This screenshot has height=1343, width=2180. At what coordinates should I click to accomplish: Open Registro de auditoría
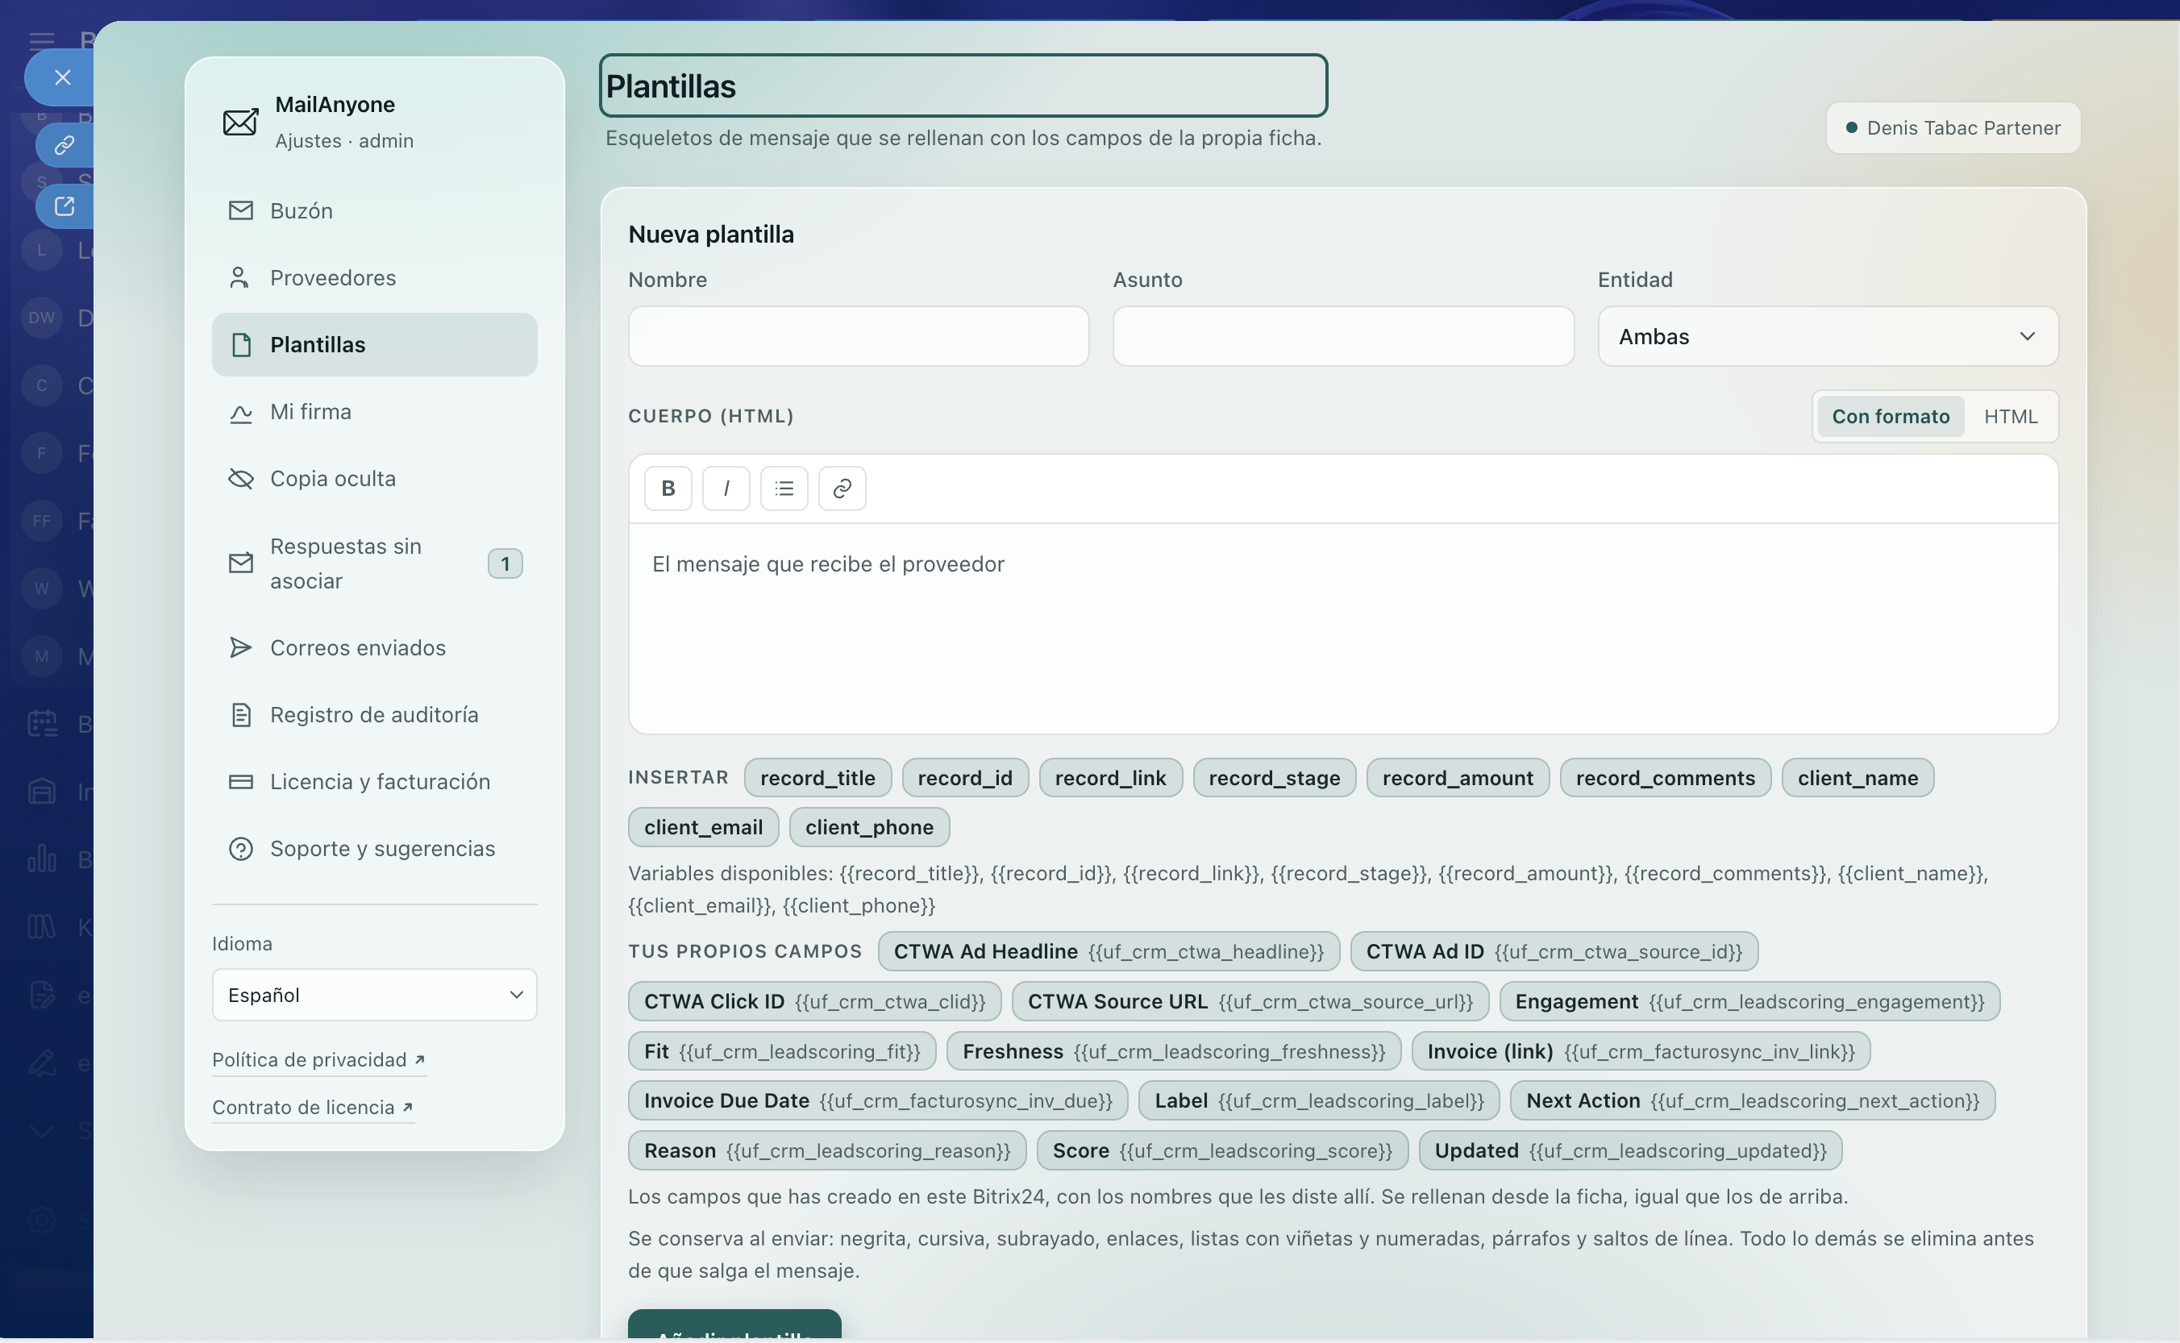tap(374, 714)
